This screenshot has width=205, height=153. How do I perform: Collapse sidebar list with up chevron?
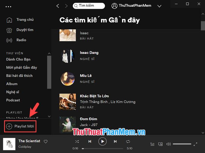tap(49, 53)
